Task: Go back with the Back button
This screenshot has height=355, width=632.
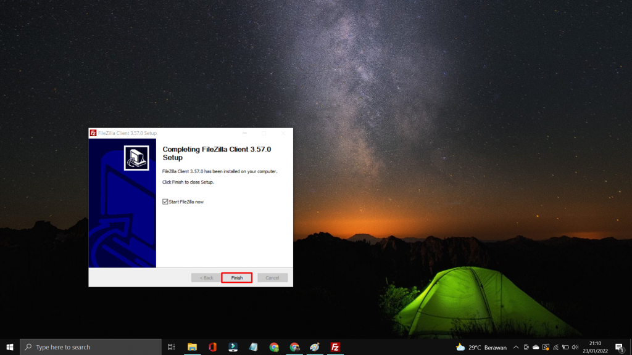Action: tap(206, 277)
